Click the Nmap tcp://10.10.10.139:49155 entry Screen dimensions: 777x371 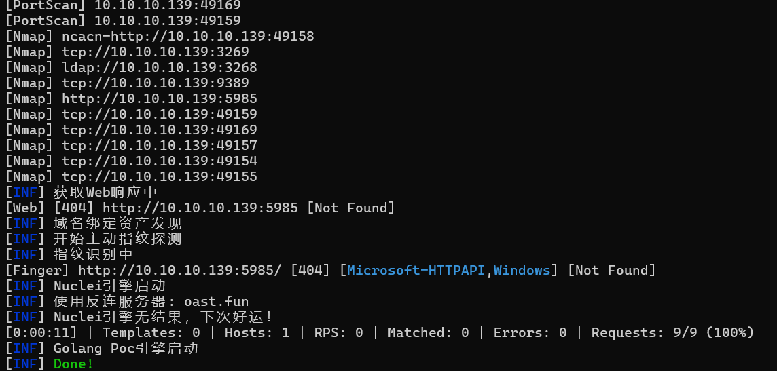point(160,176)
